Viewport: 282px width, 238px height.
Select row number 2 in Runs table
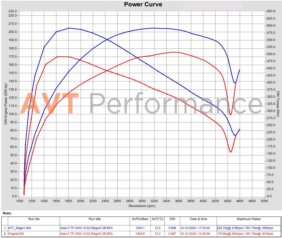pos(4,233)
